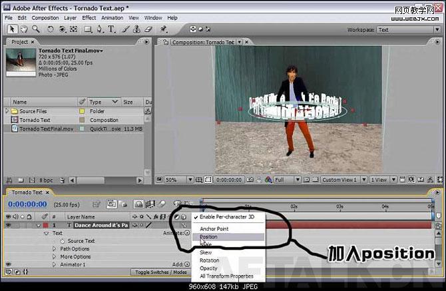Open the Custom View 1 dropdown

[x=344, y=180]
